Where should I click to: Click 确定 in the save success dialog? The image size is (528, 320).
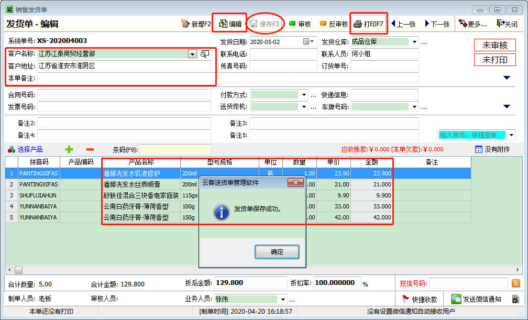click(277, 251)
